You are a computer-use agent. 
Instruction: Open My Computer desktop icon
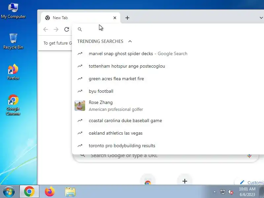pyautogui.click(x=13, y=11)
